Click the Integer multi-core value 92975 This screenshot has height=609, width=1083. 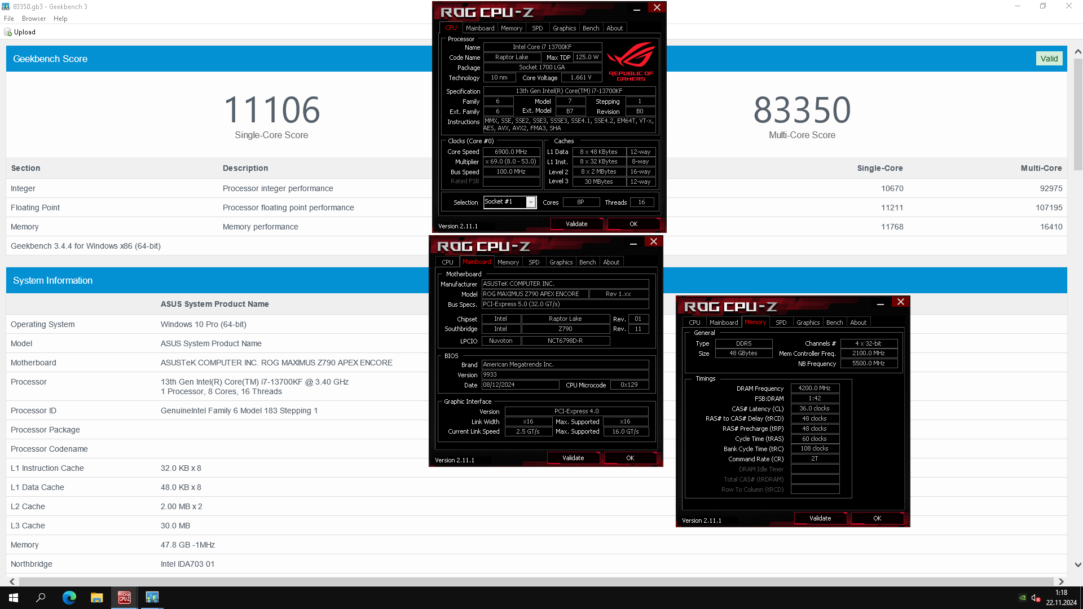(1051, 188)
